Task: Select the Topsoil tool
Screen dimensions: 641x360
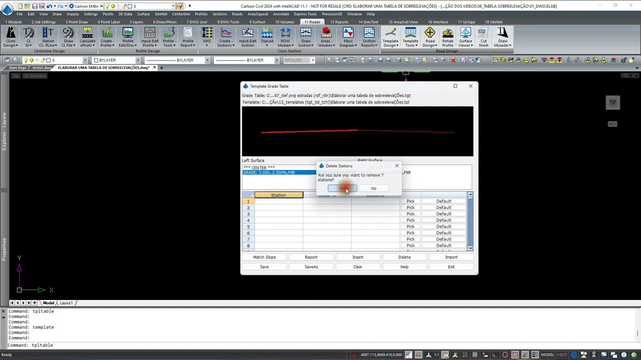Action: (267, 37)
